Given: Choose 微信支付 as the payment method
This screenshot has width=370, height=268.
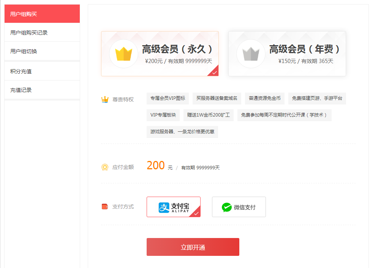Looking at the screenshot, I should tap(239, 207).
